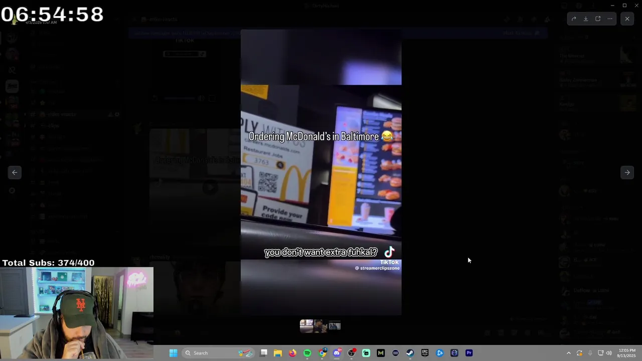The image size is (642, 361).
Task: Open volume control from the system tray
Action: 609,353
